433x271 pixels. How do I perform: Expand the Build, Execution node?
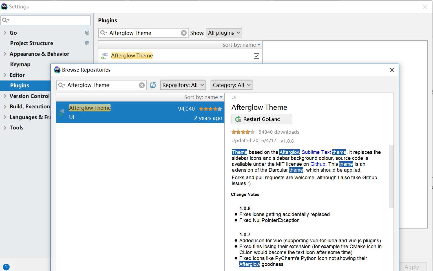[5, 107]
